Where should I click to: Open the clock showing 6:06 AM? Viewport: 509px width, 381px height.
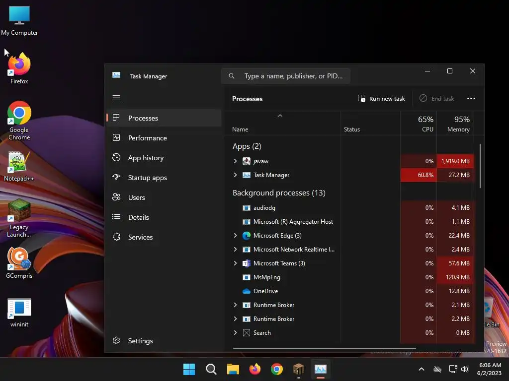click(x=490, y=369)
